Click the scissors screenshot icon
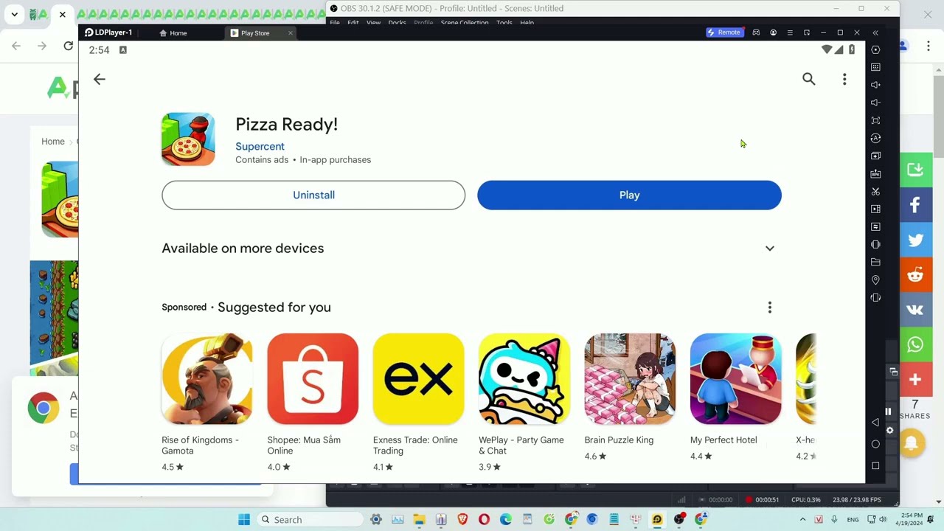Viewport: 944px width, 531px height. pos(875,191)
